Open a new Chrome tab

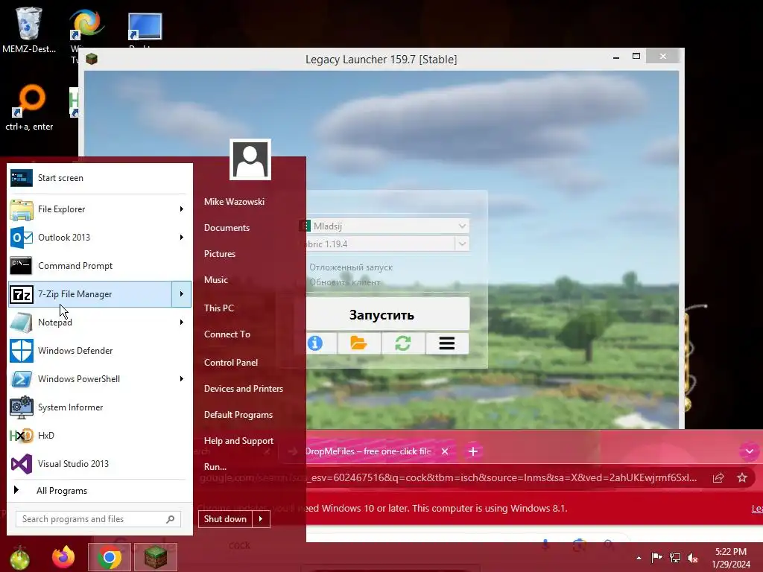click(x=473, y=451)
